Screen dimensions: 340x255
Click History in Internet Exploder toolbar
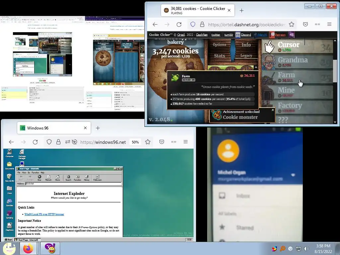(87, 178)
